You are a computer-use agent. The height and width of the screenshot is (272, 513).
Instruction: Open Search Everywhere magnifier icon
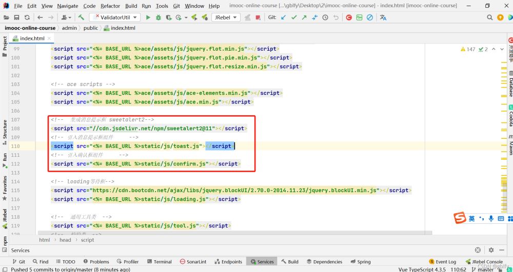click(x=490, y=17)
